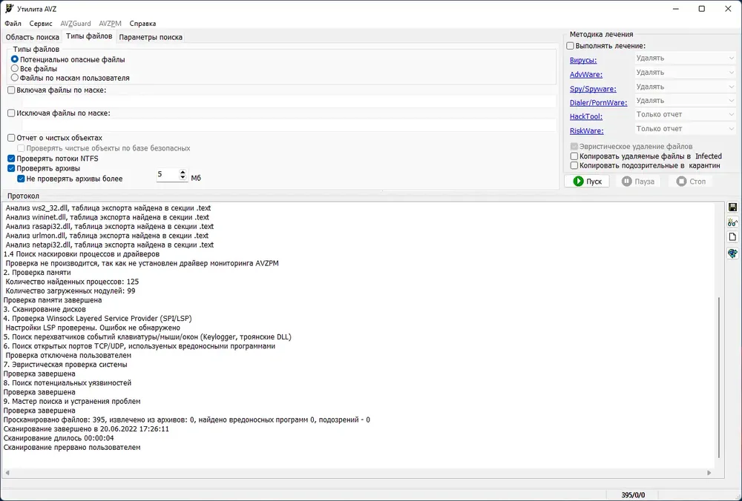Enable Включая файлы по маске checkbox

click(11, 90)
